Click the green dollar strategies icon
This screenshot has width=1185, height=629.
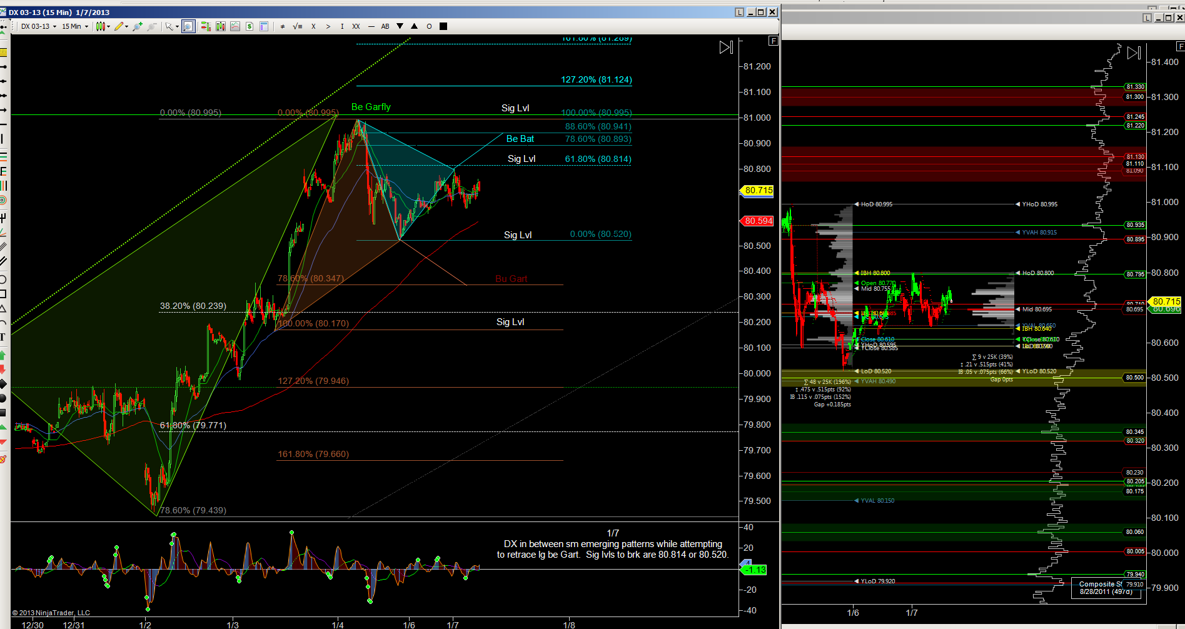(250, 26)
